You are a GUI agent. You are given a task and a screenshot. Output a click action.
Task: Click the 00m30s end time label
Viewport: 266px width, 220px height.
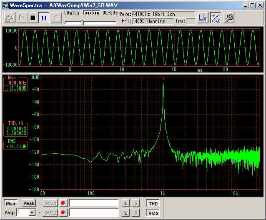pyautogui.click(x=110, y=13)
